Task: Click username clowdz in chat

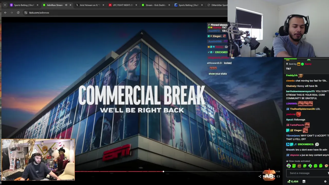Action: (x=290, y=81)
